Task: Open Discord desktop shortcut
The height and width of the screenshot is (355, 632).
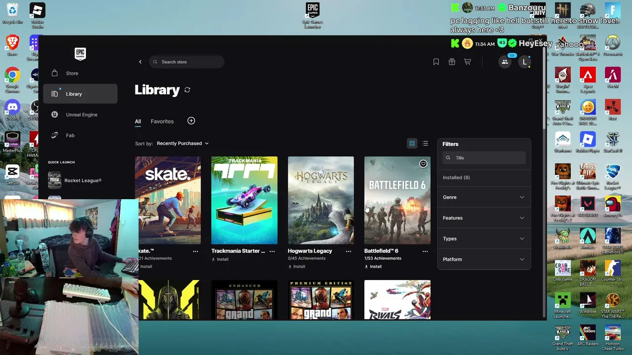Action: (x=12, y=110)
